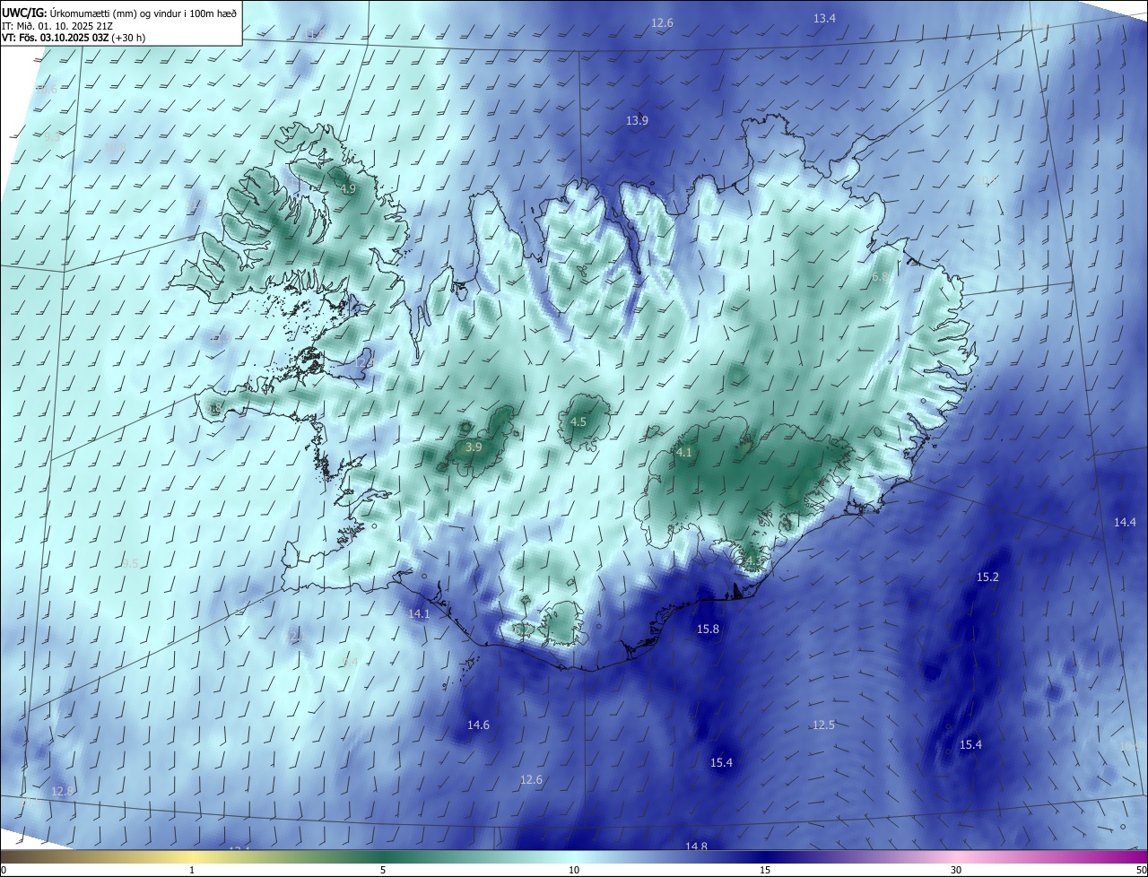Click the 14.8 value at bottom edge
The width and height of the screenshot is (1148, 877).
click(696, 846)
